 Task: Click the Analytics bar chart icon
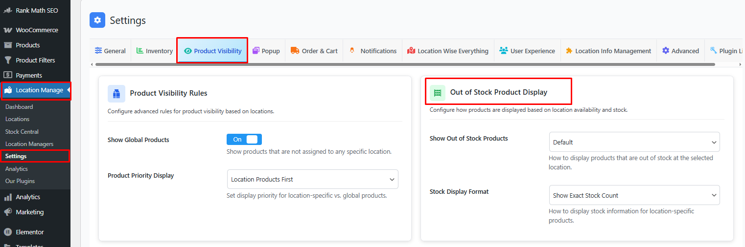point(8,197)
